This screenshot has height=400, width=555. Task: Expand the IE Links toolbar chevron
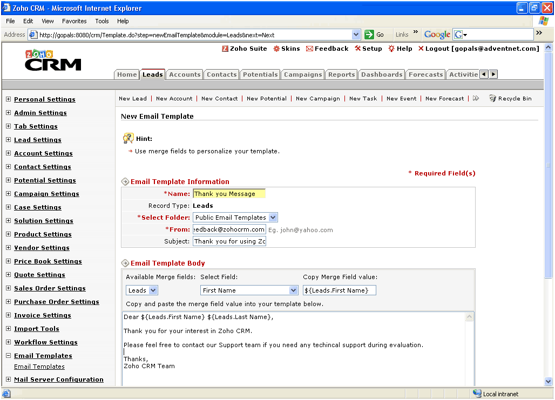pos(416,32)
